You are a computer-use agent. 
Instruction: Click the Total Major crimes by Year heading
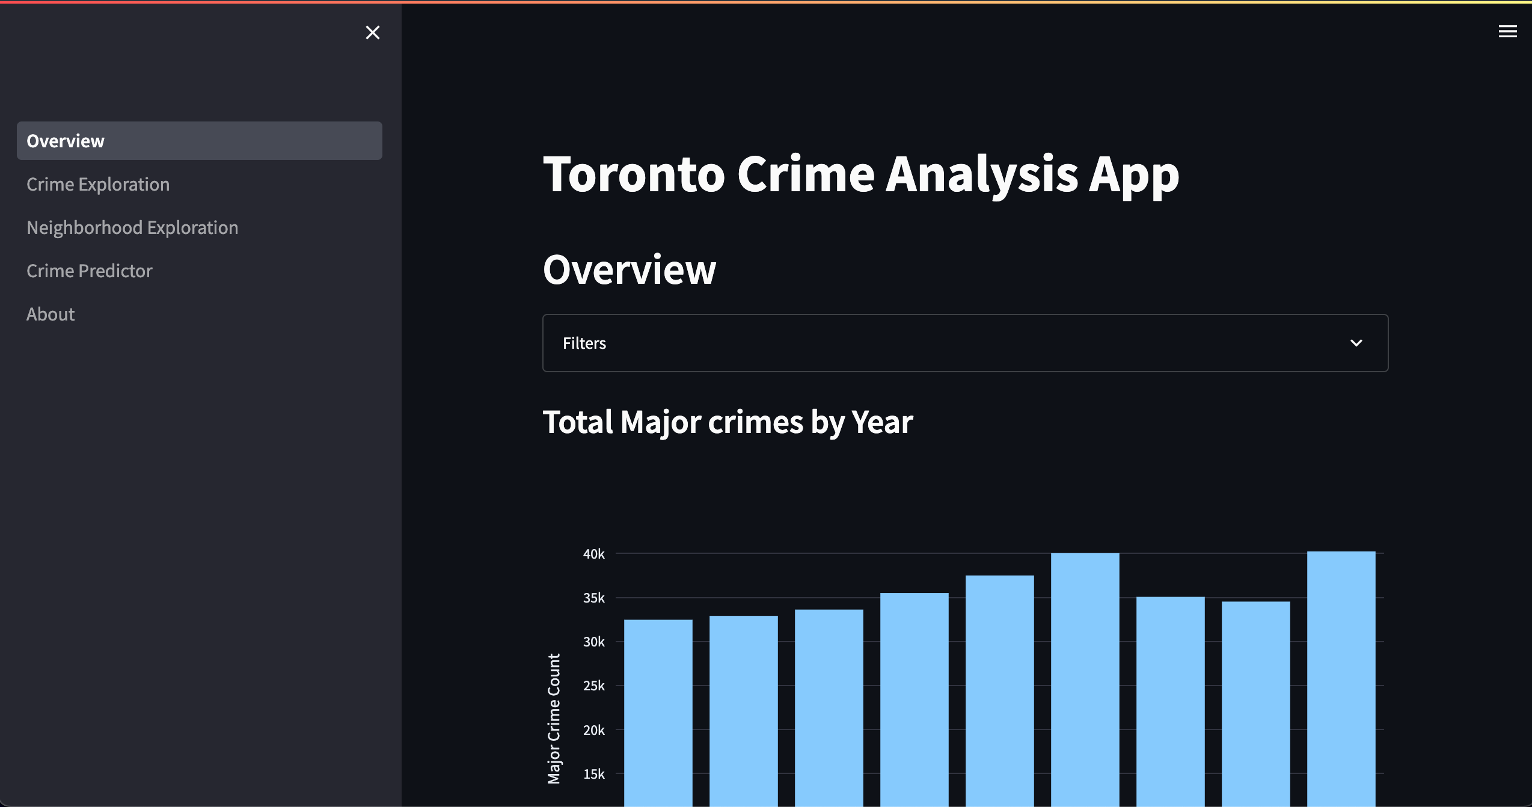click(x=728, y=422)
